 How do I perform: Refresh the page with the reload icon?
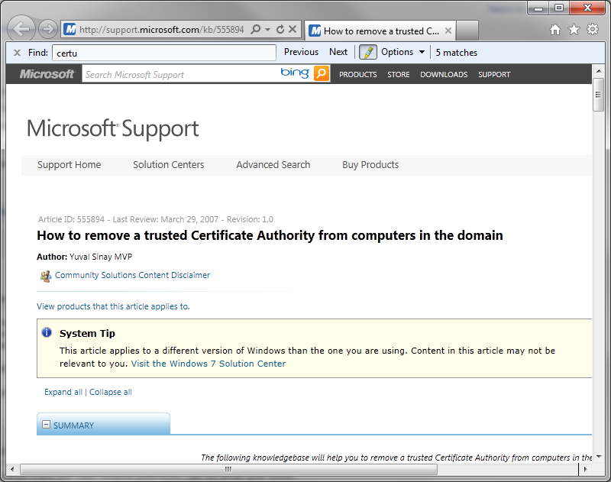tap(280, 29)
